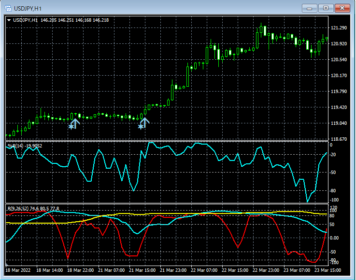Click the 23 Mar 15:00 time label
Image resolution: width=356 pixels, height=280 pixels.
pos(328,271)
